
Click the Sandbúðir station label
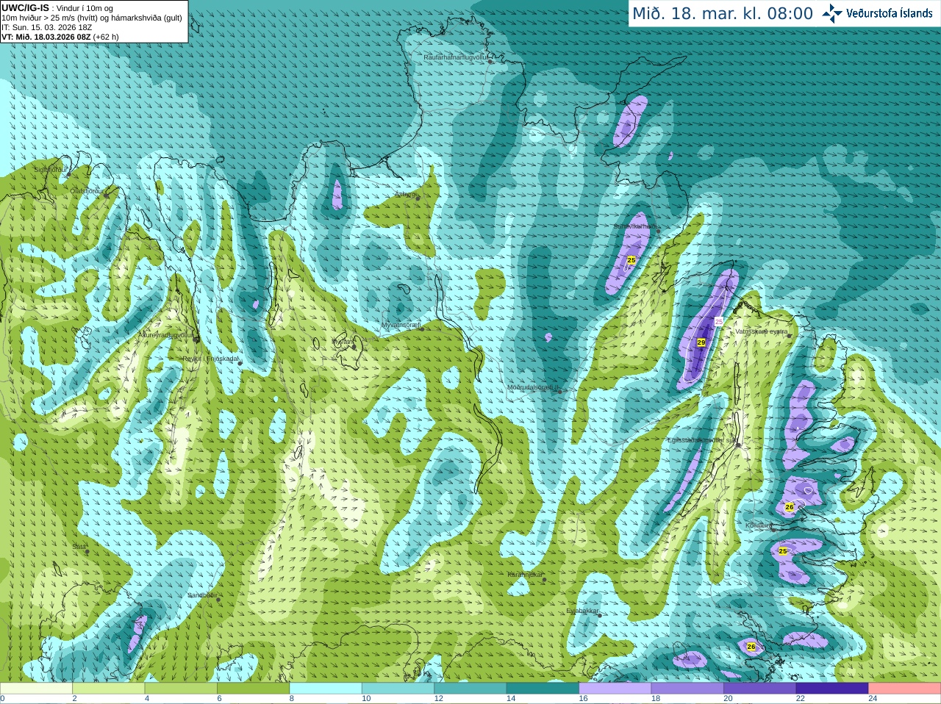[x=202, y=595]
